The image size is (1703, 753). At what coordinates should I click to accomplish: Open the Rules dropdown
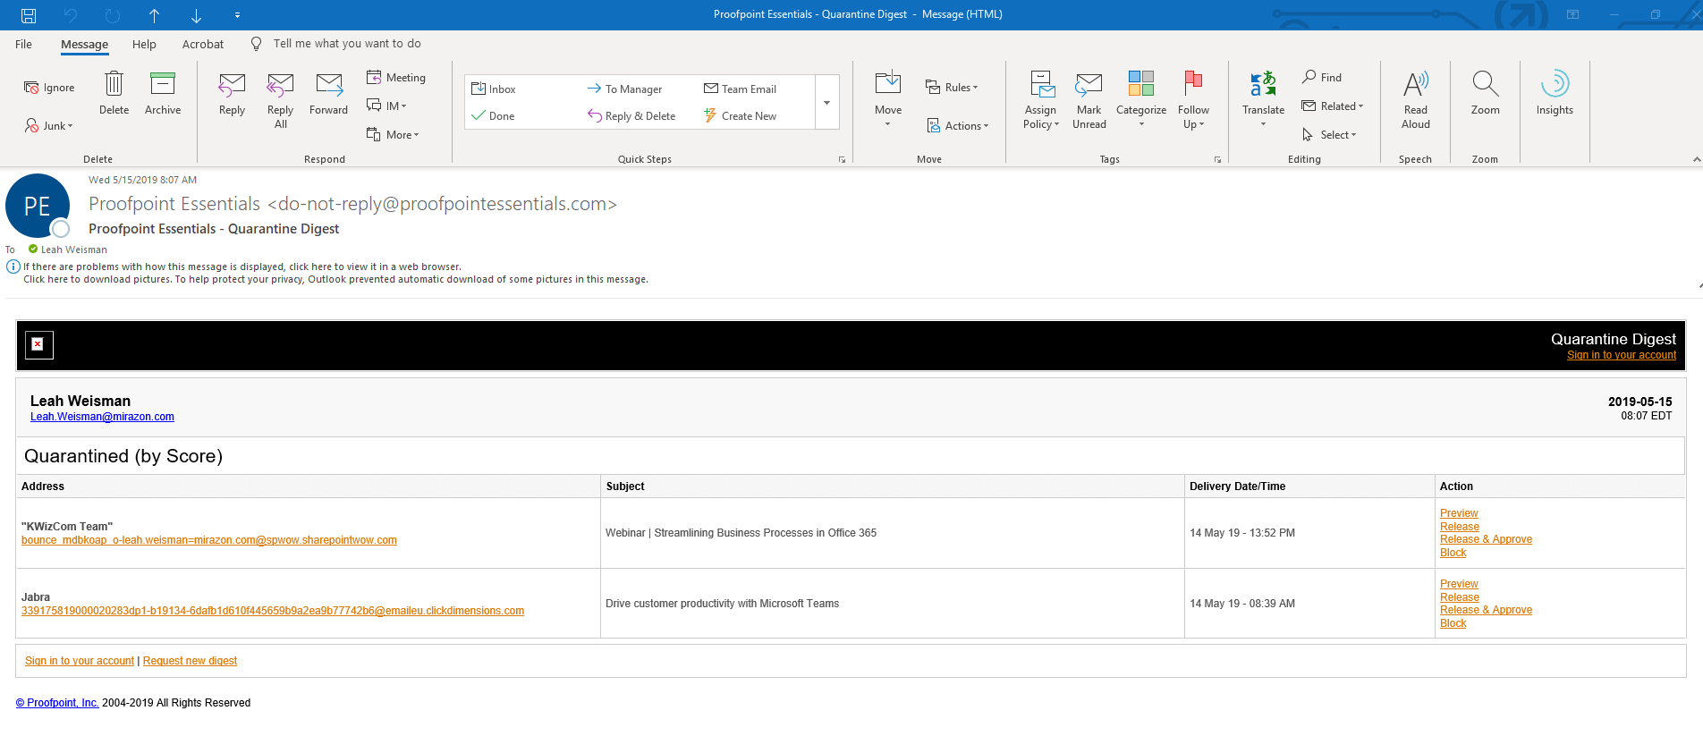[952, 88]
